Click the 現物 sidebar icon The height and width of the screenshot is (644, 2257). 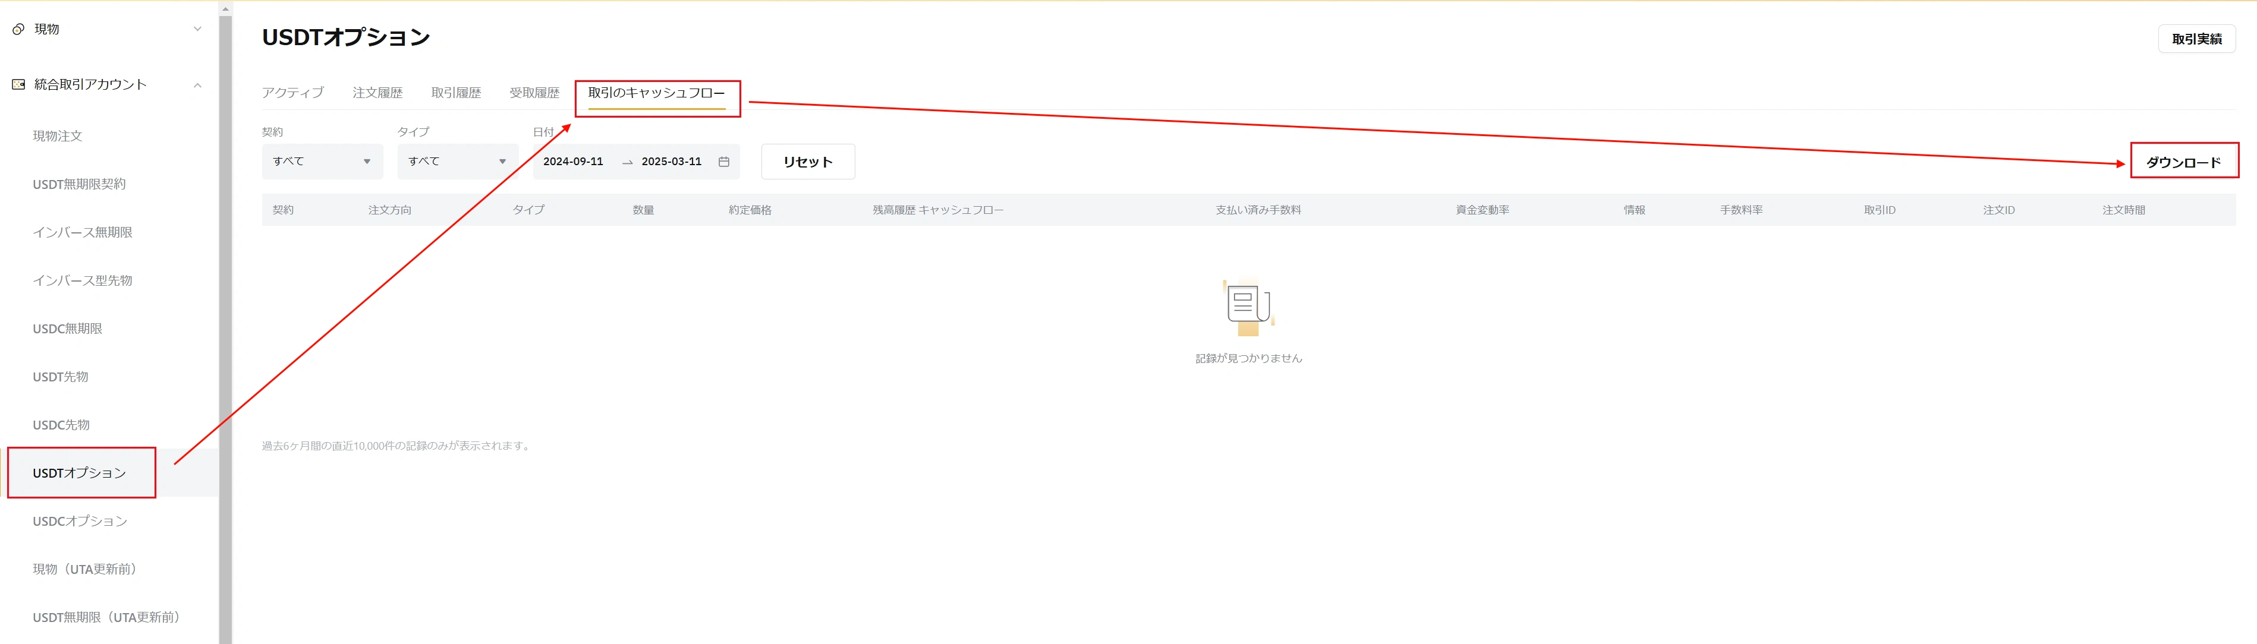tap(17, 29)
